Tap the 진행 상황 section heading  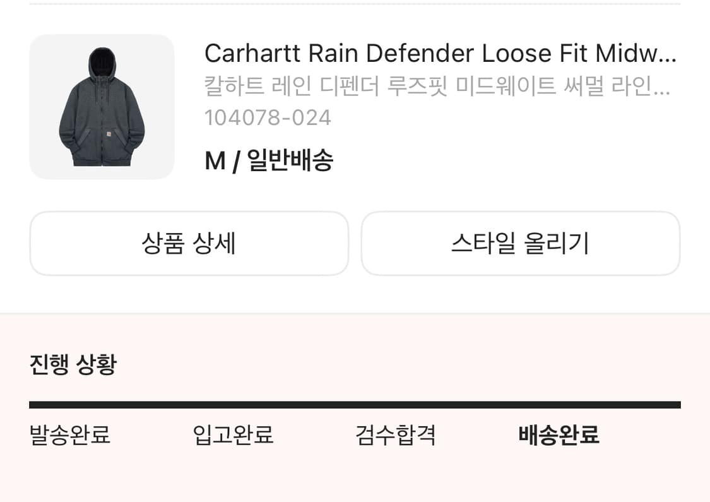73,364
